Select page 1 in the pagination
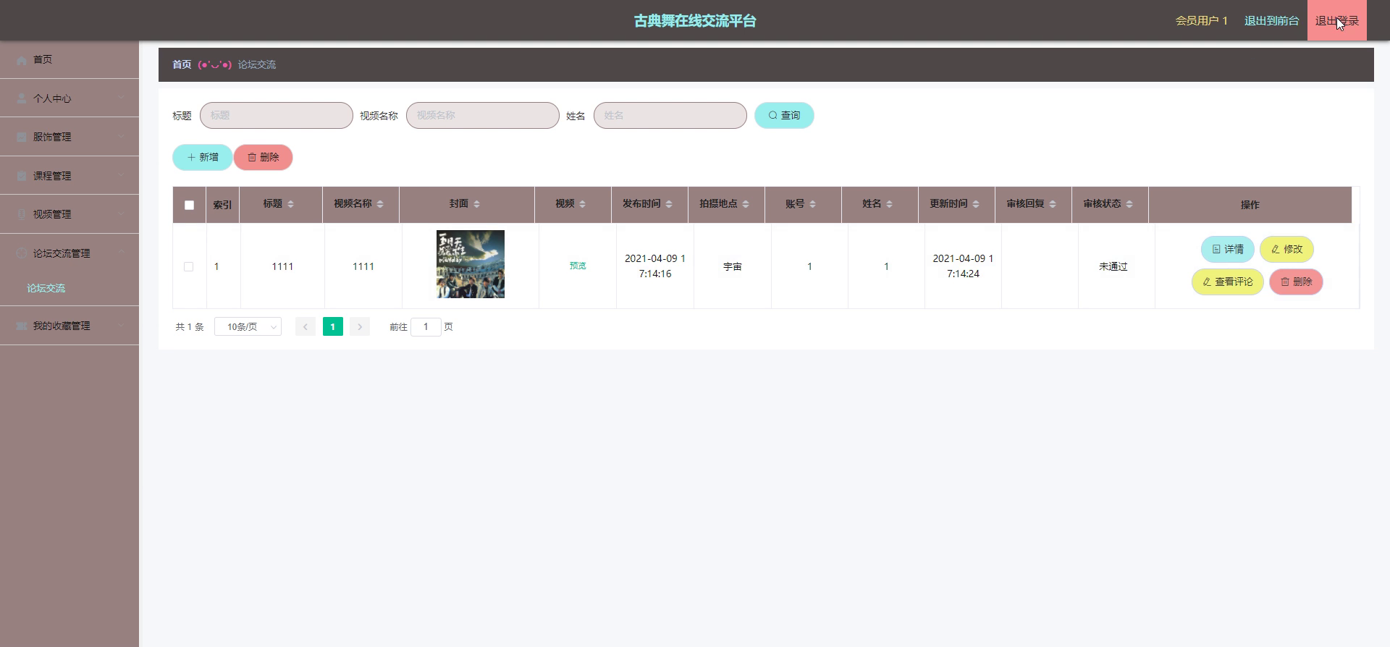This screenshot has width=1390, height=647. pos(332,326)
